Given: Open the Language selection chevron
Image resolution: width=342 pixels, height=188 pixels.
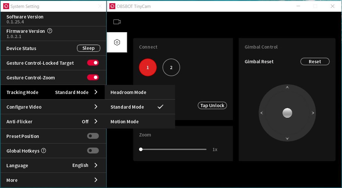Looking at the screenshot, I should coord(96,165).
